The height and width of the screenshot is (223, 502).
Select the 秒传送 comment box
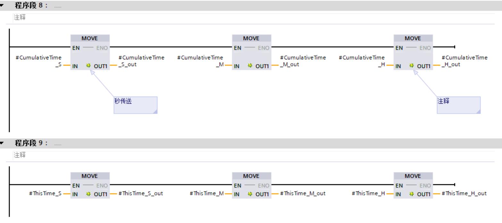click(x=135, y=105)
